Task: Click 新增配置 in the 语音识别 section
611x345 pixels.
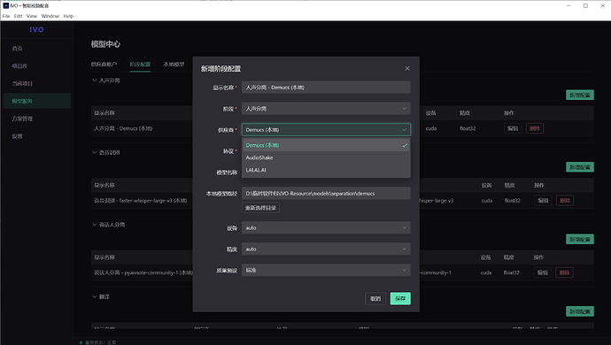Action: (x=580, y=167)
